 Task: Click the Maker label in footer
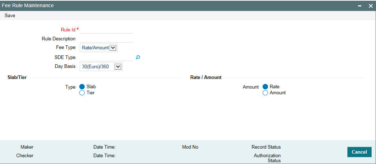pos(27,147)
